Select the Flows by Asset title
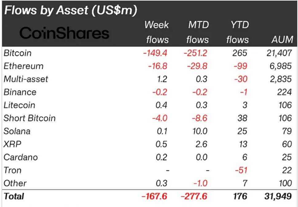298x207 pixels. 71,10
